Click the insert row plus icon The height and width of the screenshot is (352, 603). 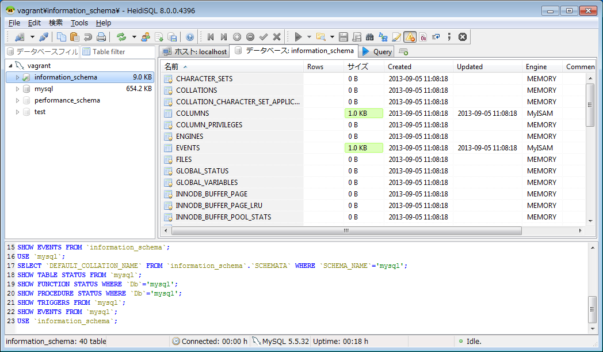pos(237,37)
